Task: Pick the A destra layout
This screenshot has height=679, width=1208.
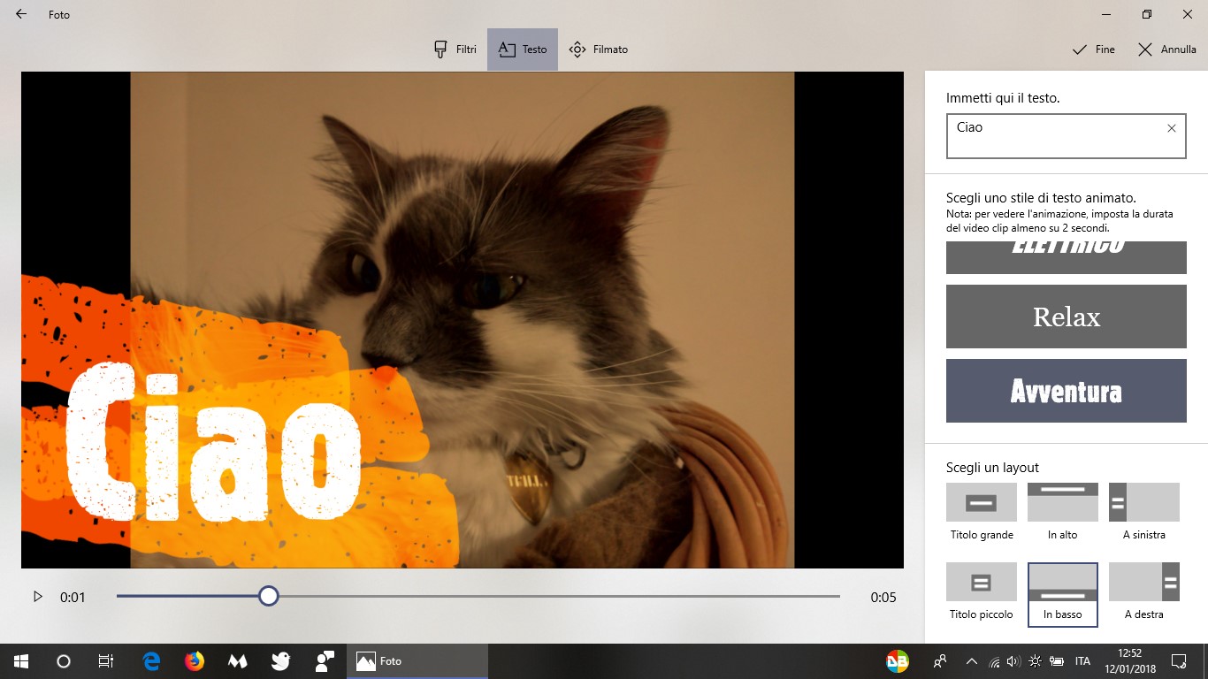Action: pyautogui.click(x=1144, y=591)
